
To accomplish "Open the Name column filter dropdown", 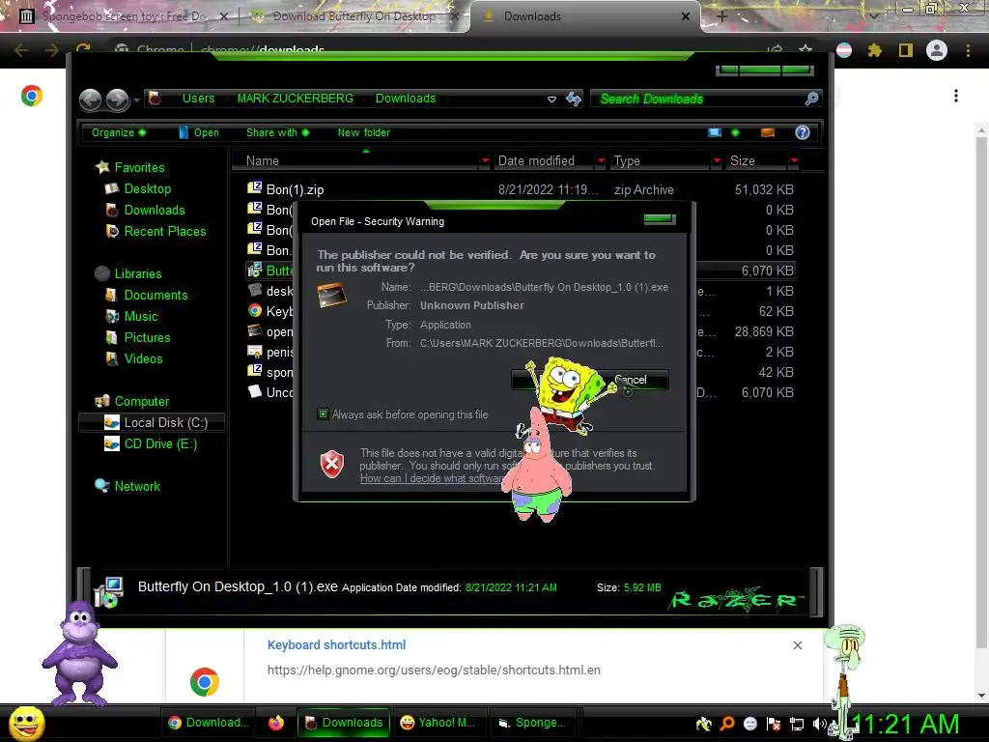I will (485, 161).
